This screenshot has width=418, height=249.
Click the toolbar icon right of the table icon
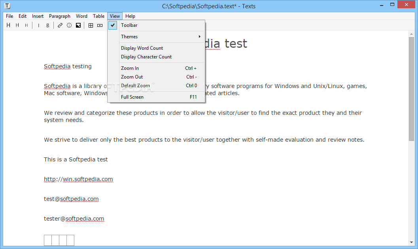(100, 25)
